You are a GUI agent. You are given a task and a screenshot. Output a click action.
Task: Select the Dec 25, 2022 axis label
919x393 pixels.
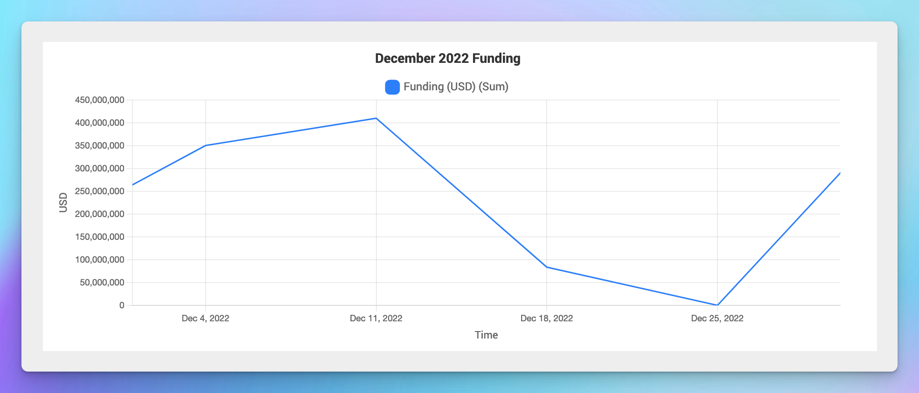tap(717, 318)
